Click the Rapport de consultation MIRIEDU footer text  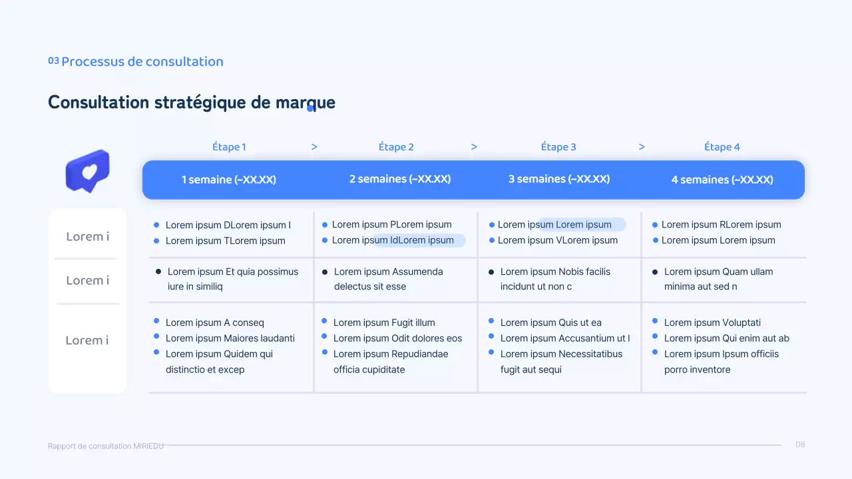coord(106,446)
